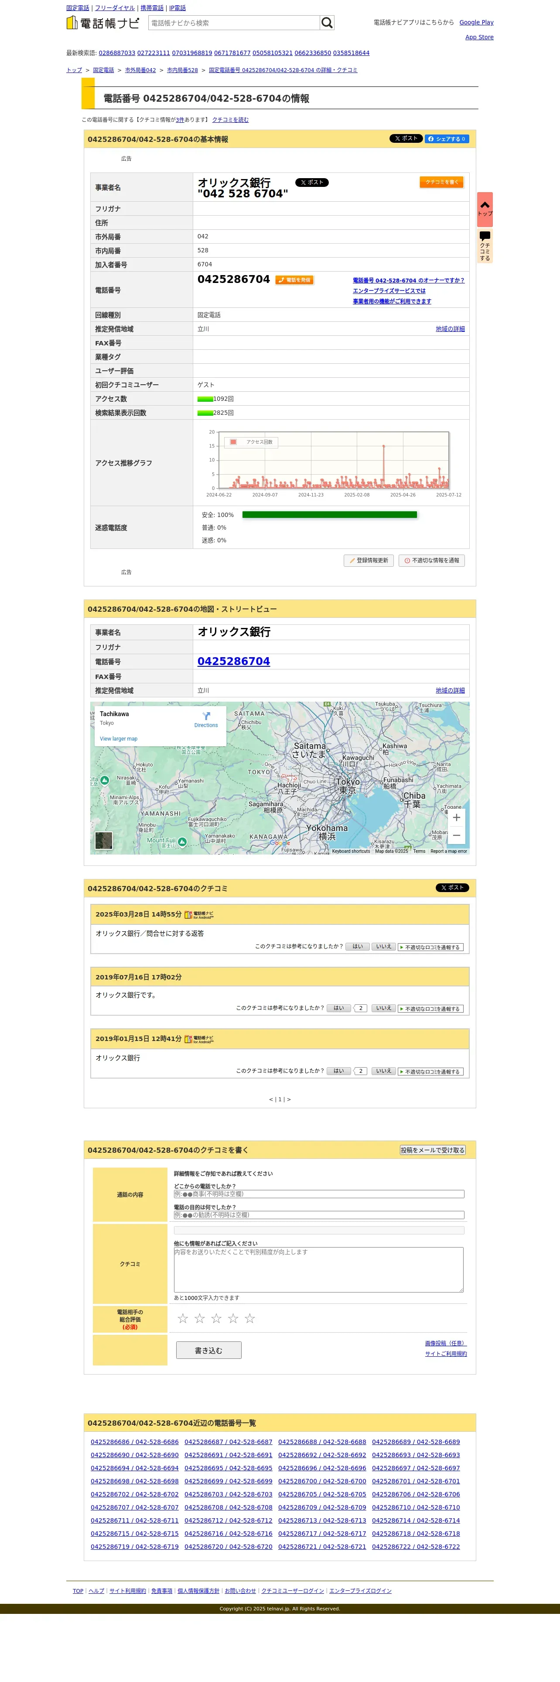This screenshot has width=560, height=1682.
Task: Click X ポスト in the クチコミ section header
Action: click(x=452, y=888)
